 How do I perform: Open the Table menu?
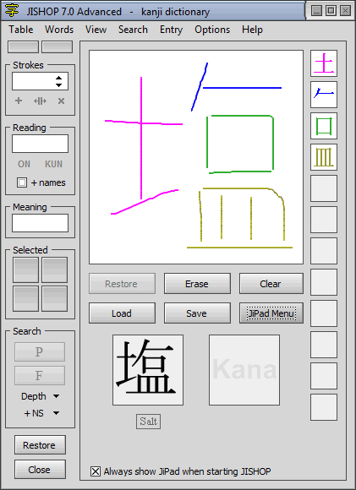coord(21,30)
